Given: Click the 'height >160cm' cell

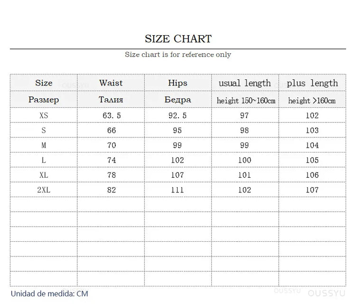Looking at the screenshot, I should [312, 100].
